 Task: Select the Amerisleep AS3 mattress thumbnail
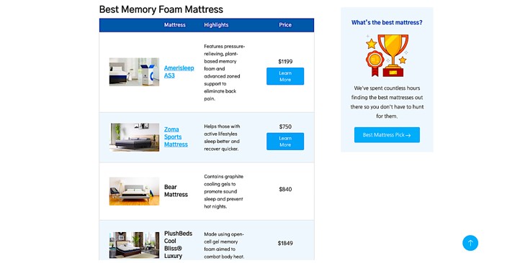coord(134,72)
